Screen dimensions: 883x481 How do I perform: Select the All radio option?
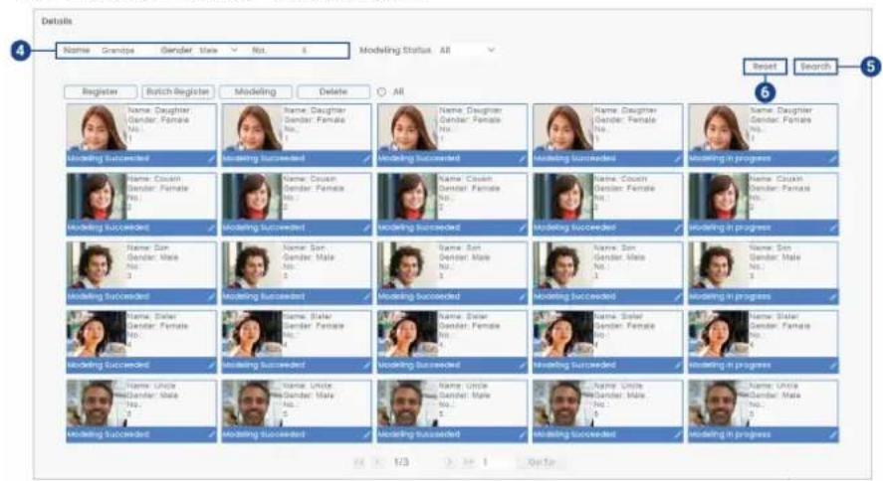coord(382,91)
